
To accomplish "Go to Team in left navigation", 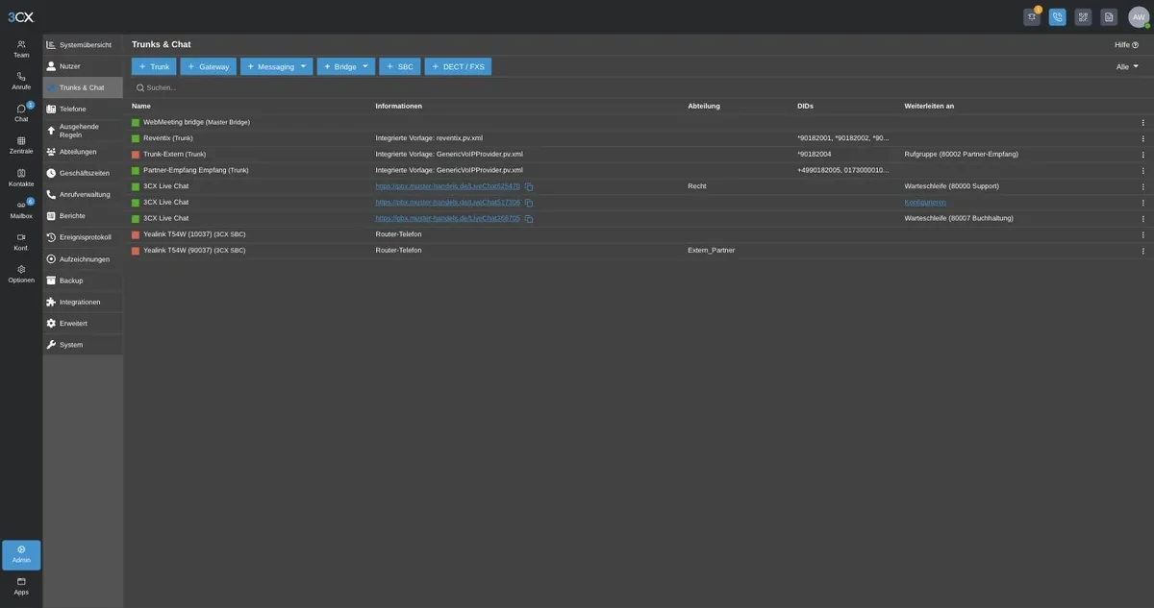I will (21, 49).
